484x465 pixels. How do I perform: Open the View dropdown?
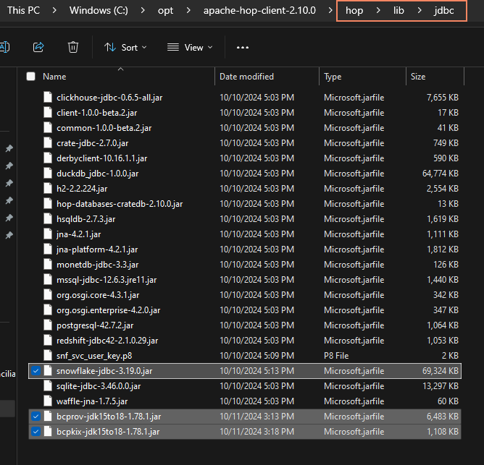click(190, 47)
